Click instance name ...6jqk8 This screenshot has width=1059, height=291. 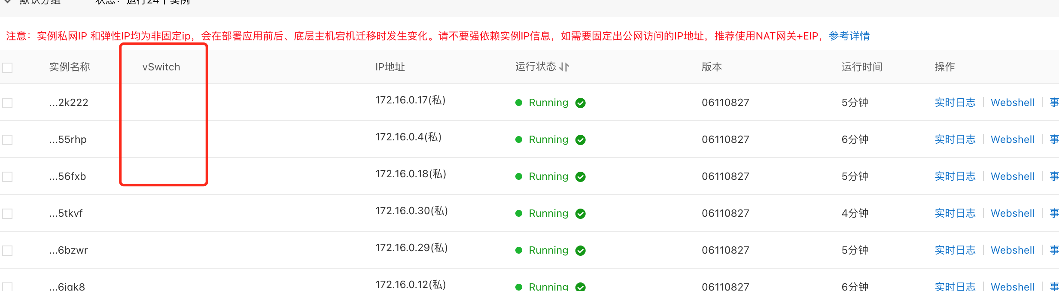pyautogui.click(x=67, y=286)
